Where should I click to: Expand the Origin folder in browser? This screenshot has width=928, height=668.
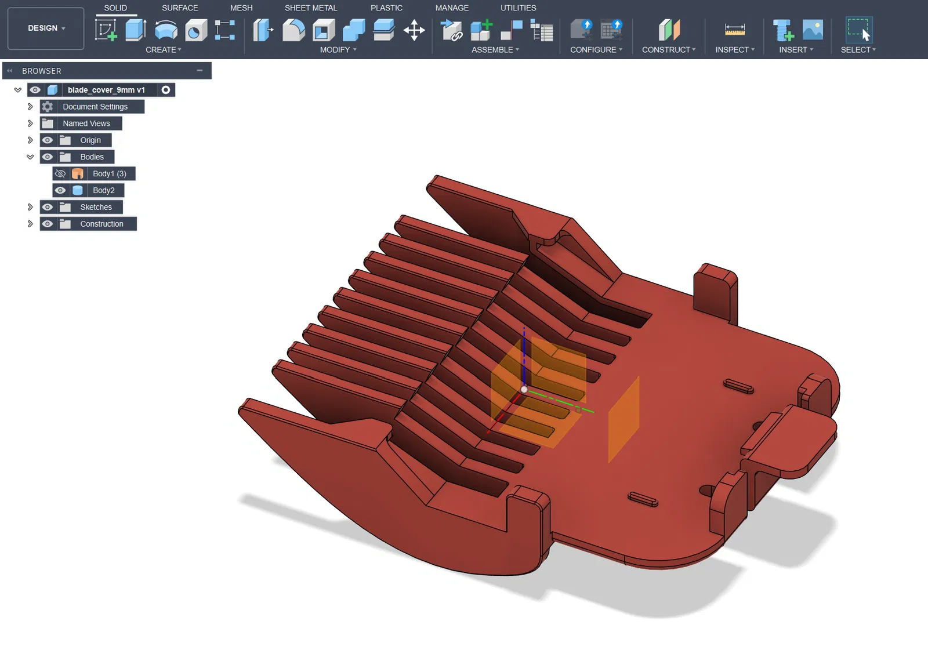tap(30, 140)
